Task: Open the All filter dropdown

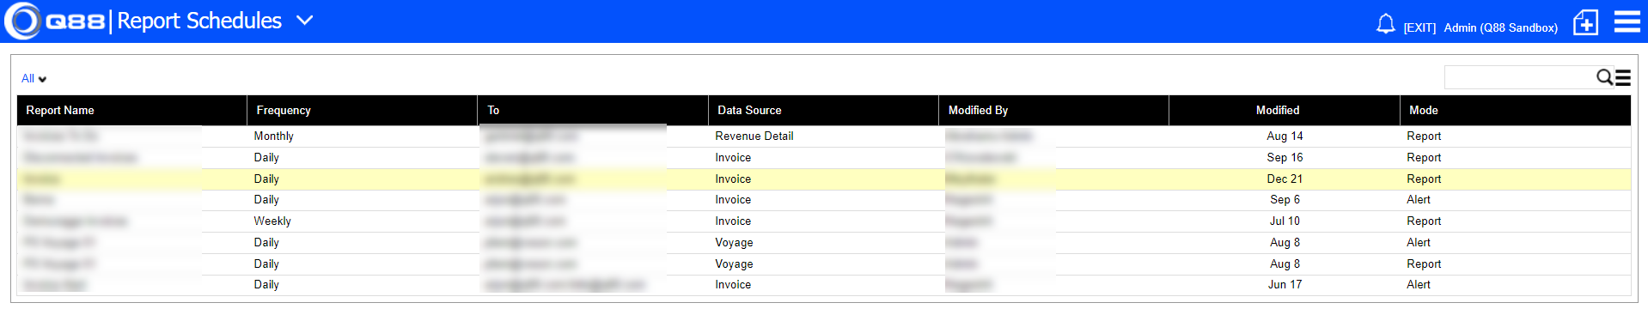Action: pos(34,79)
